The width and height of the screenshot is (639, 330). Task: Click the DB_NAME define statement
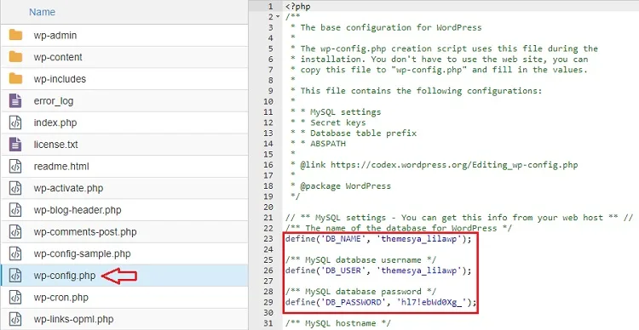click(378, 239)
